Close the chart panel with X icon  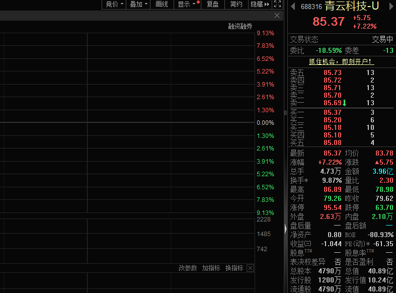[277, 16]
